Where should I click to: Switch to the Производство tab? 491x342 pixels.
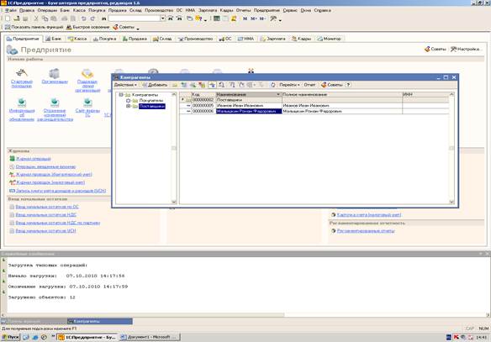pyautogui.click(x=195, y=39)
